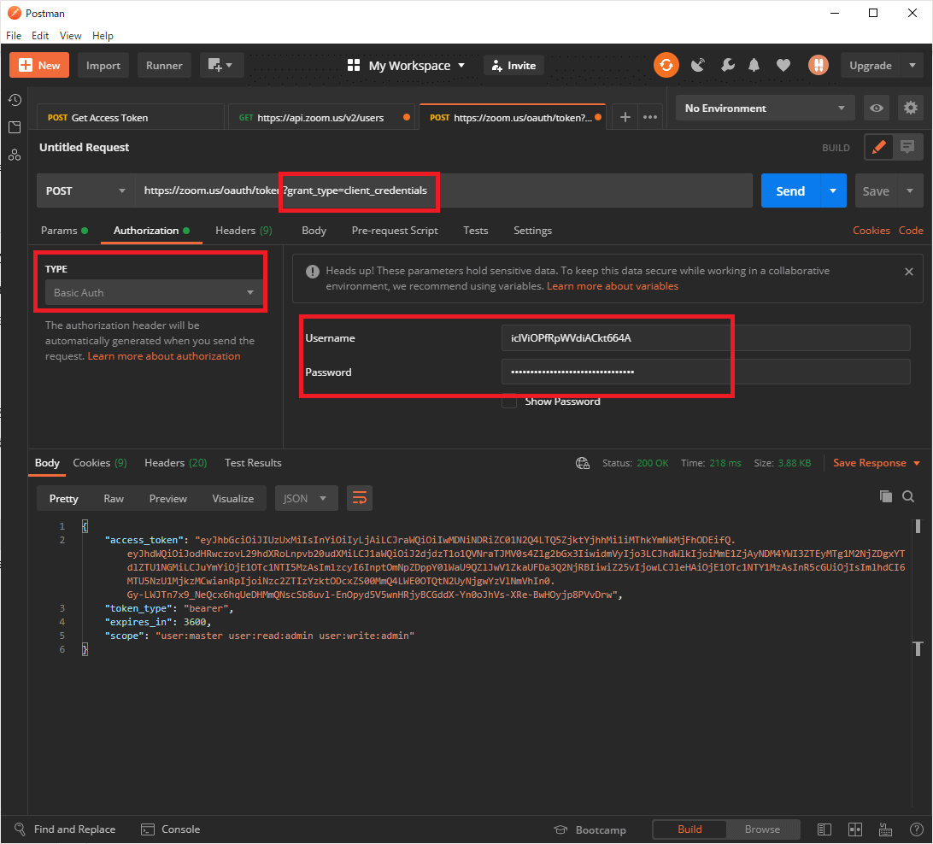
Task: Copy the response body to clipboard
Action: 886,496
